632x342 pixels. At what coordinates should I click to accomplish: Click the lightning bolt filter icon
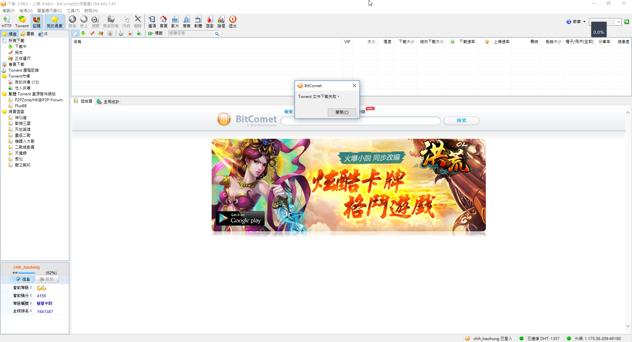tap(110, 34)
